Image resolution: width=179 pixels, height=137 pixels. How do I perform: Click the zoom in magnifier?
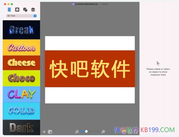click(103, 132)
